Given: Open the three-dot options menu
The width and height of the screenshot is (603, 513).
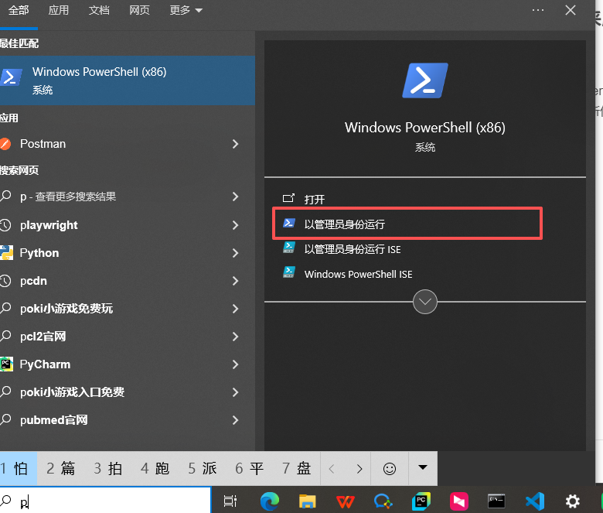Looking at the screenshot, I should pyautogui.click(x=538, y=10).
